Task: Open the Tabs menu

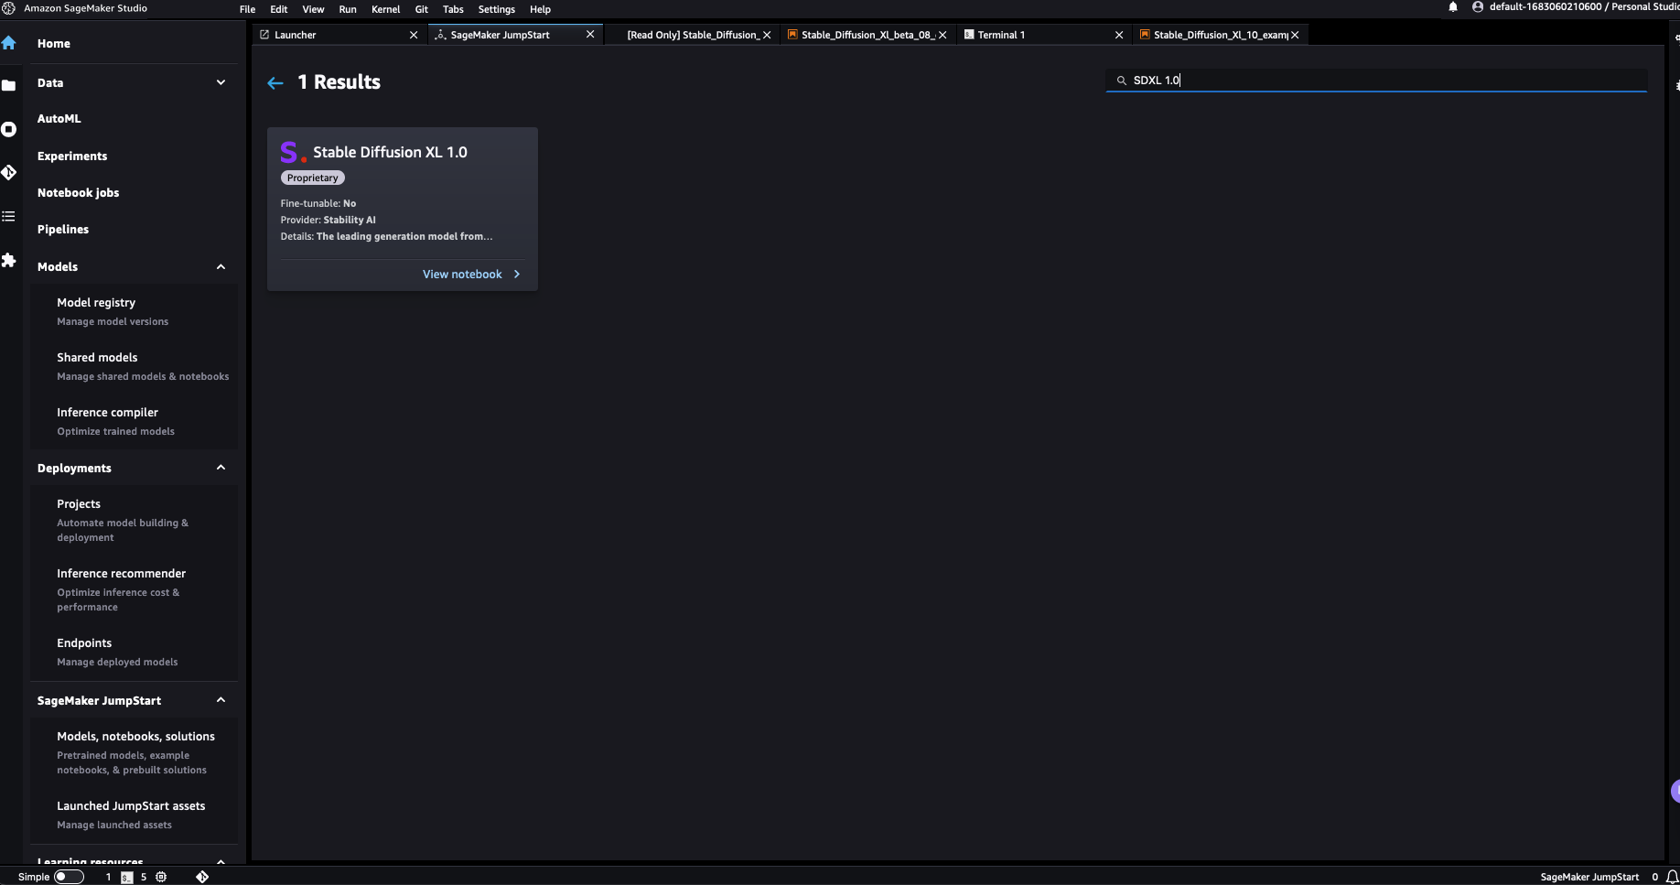Action: [453, 9]
